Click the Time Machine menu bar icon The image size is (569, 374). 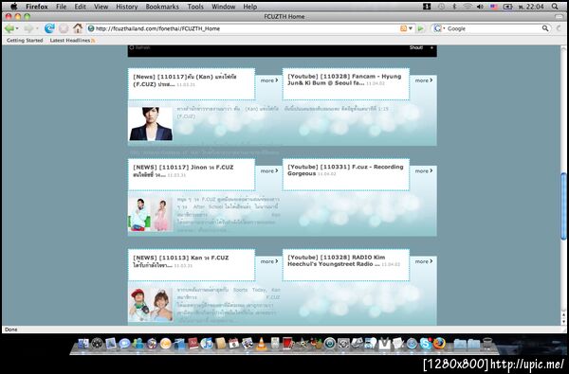pyautogui.click(x=441, y=7)
